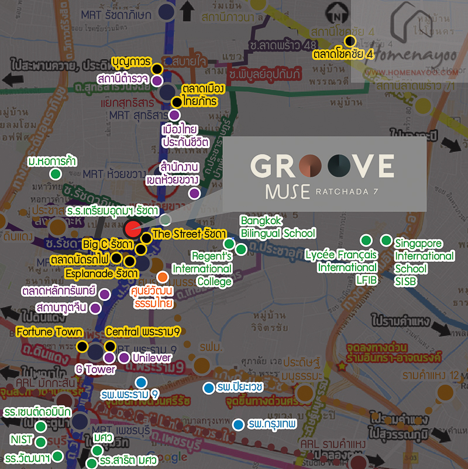Select the Big C รัชดา label
The image size is (468, 469).
[108, 244]
